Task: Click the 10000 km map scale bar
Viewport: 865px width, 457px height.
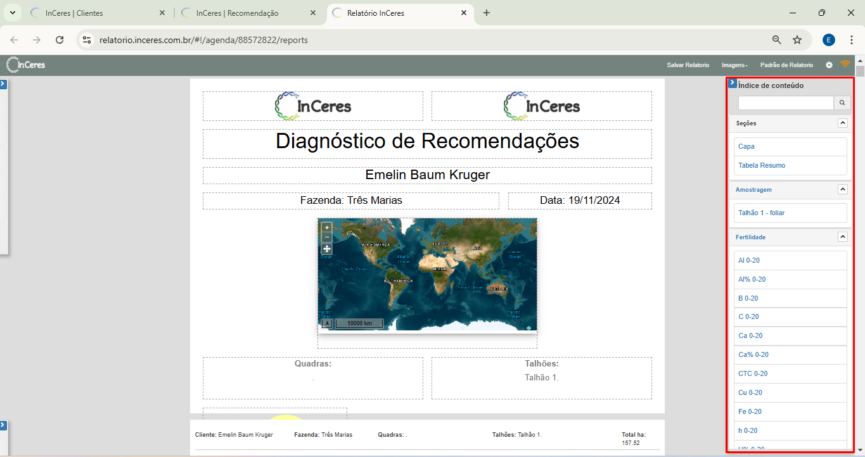Action: click(359, 323)
